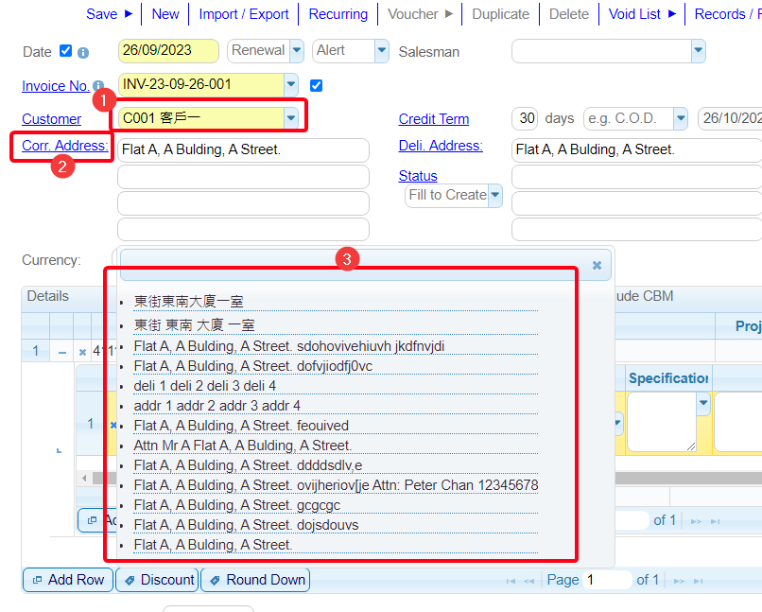Close the address list popup

(597, 266)
